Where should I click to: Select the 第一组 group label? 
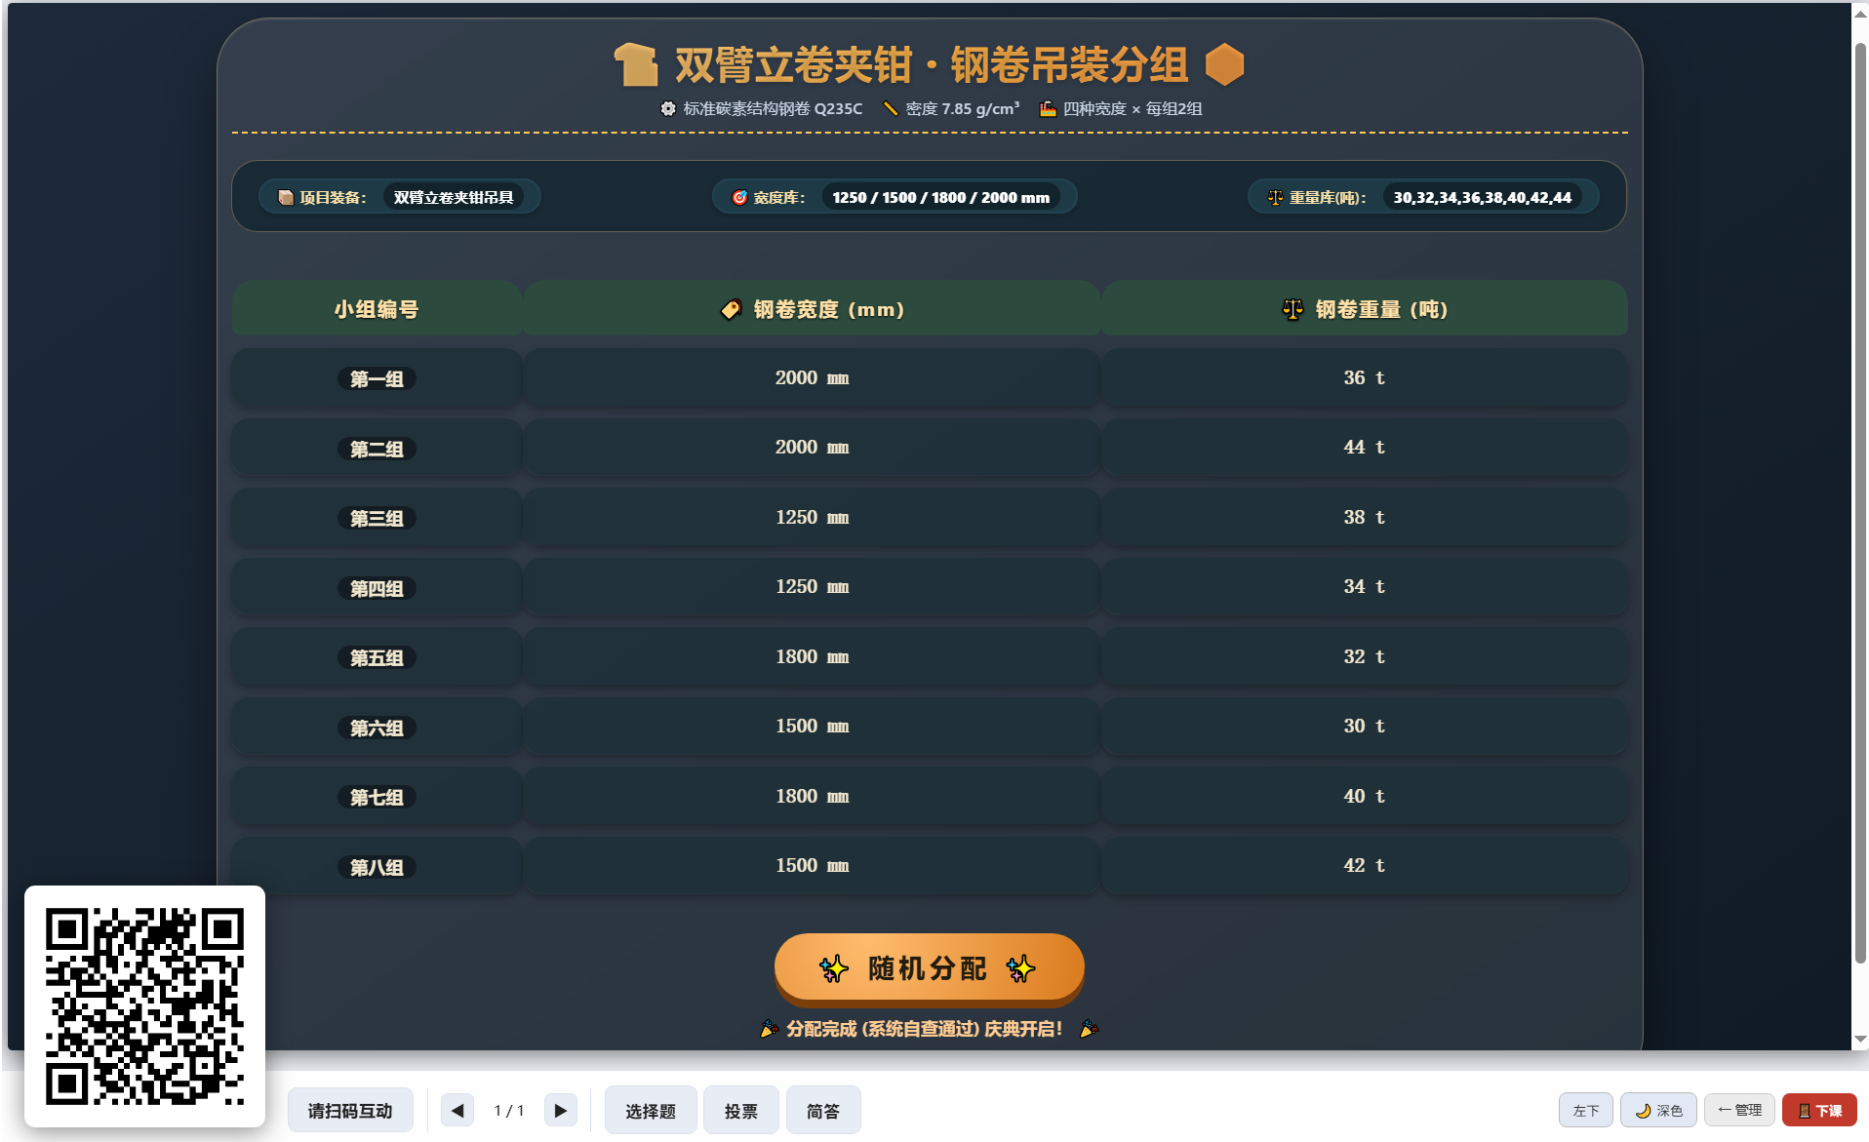pos(377,378)
